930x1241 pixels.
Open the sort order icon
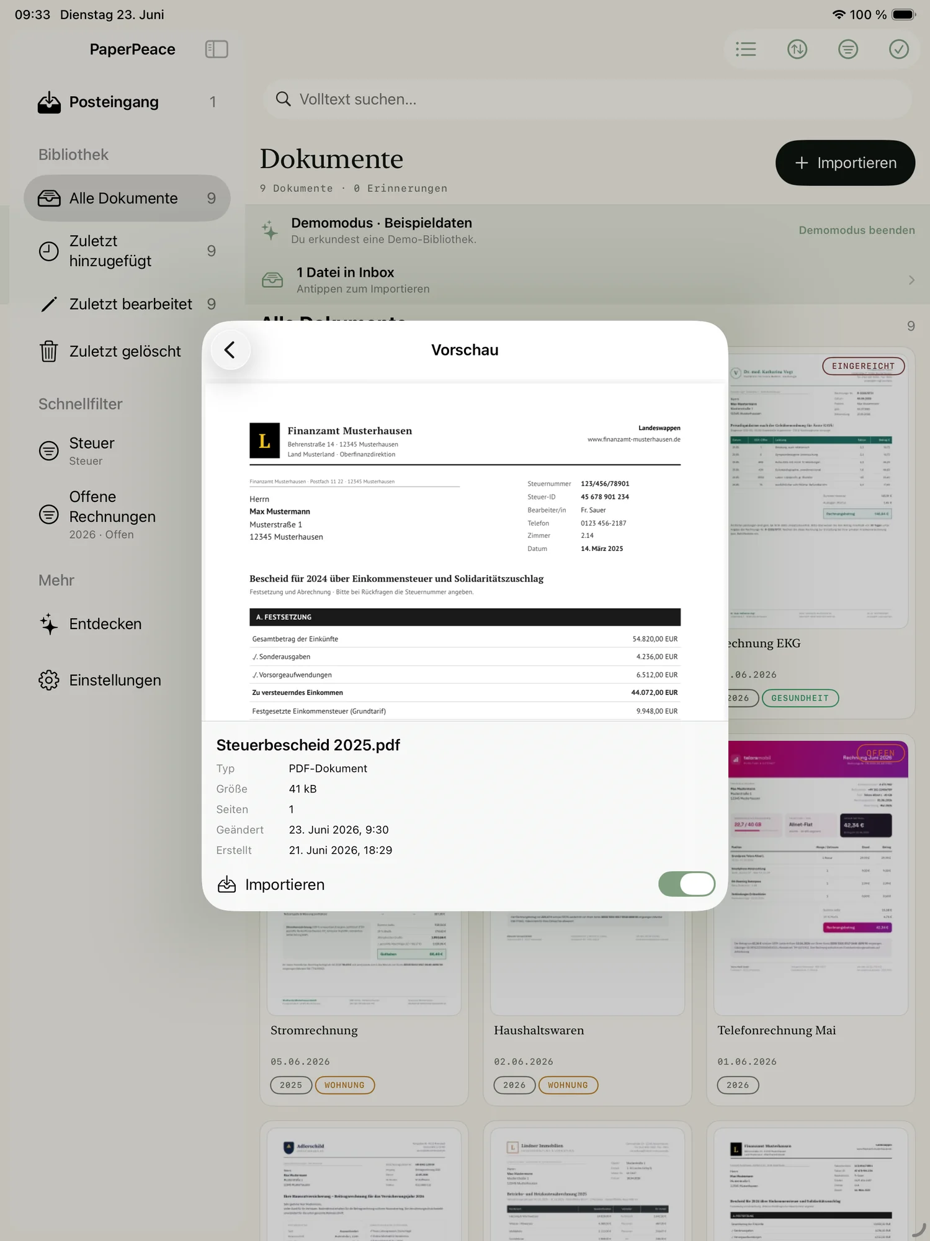(x=797, y=49)
